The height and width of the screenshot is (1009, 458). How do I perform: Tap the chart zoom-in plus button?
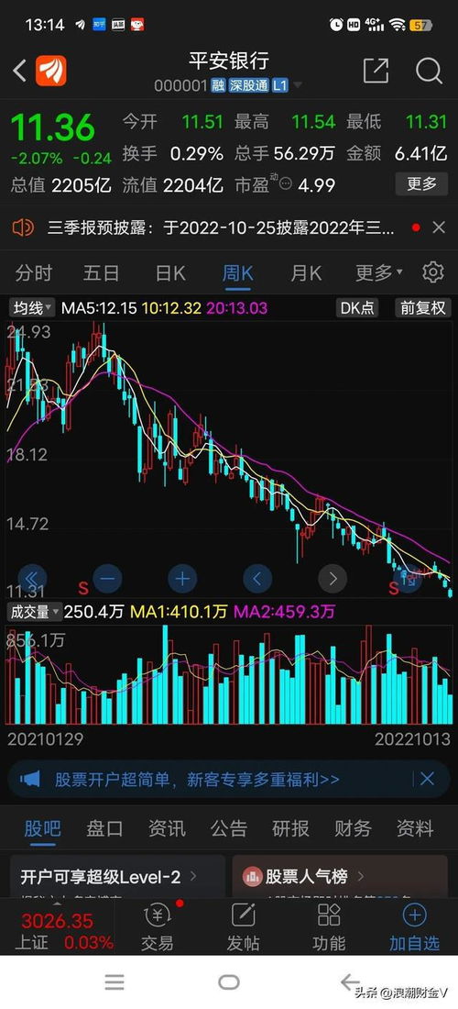point(182,579)
